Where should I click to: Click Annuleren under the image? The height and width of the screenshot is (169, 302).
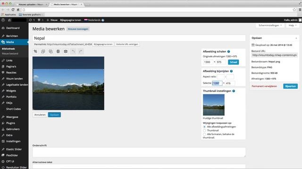pyautogui.click(x=40, y=115)
